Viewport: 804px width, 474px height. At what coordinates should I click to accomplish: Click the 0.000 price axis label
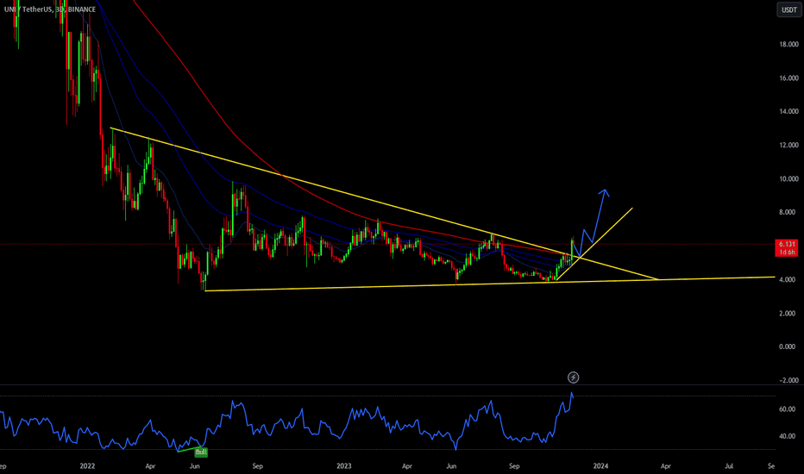point(788,347)
